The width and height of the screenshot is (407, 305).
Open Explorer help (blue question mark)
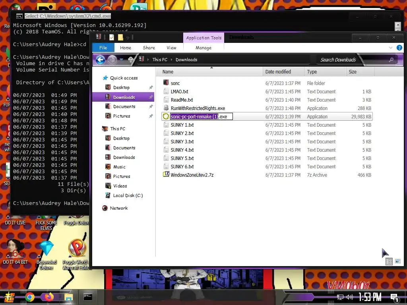pos(399,48)
